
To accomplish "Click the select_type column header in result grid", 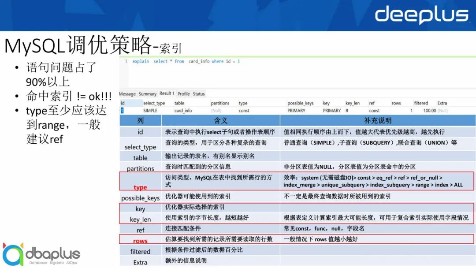I will coord(154,103).
